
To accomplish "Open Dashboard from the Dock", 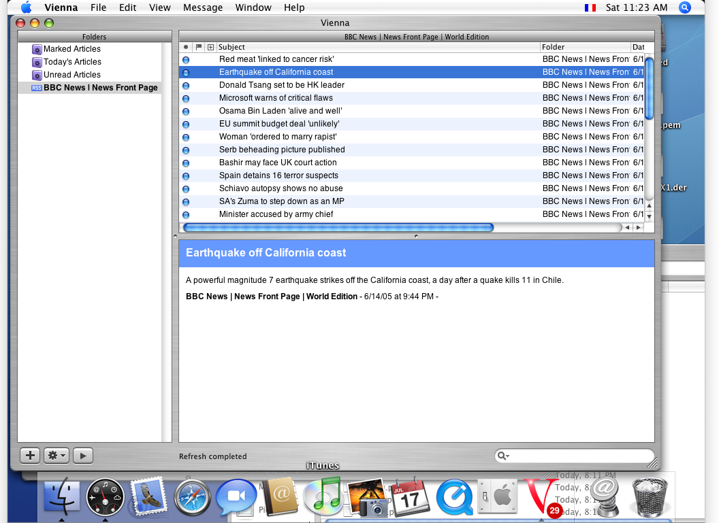I will [105, 498].
